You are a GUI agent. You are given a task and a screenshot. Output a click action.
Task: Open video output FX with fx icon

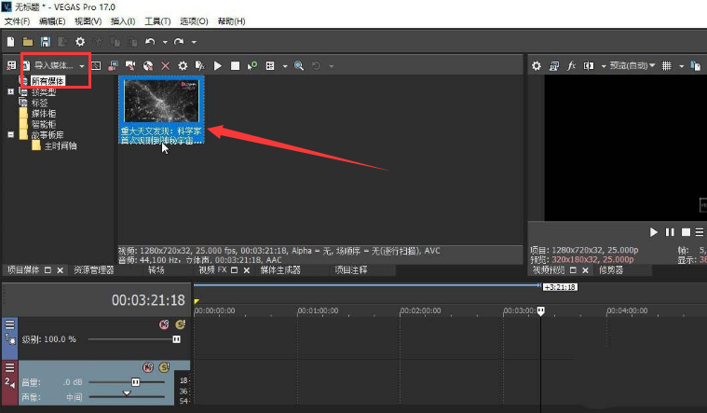tap(571, 66)
